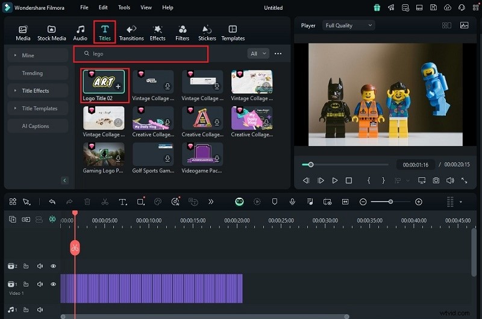This screenshot has height=319, width=482.
Task: Add a marker with the shield icon
Action: [x=275, y=201]
